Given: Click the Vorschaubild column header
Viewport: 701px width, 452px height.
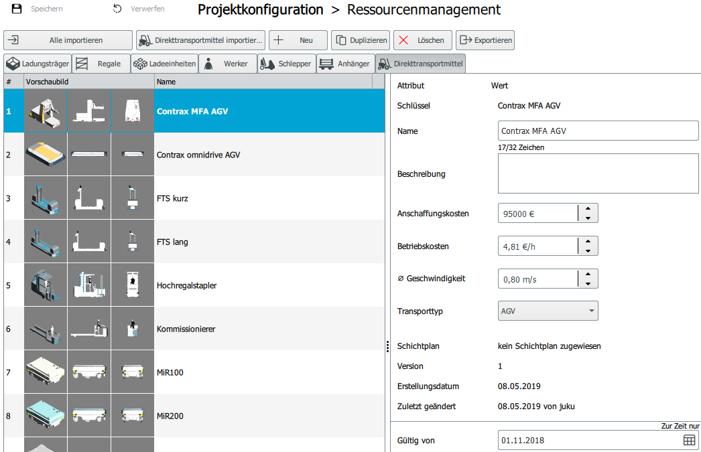Looking at the screenshot, I should pyautogui.click(x=89, y=82).
